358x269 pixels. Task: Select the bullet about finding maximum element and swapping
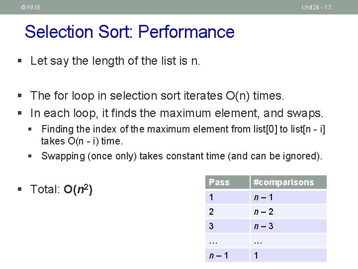coord(177,112)
